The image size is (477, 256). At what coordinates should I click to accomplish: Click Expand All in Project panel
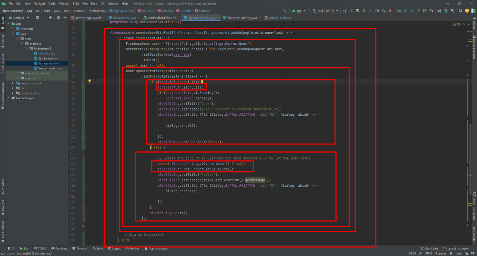point(44,17)
